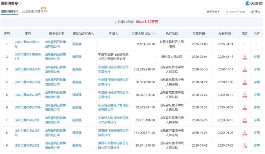Viewport: 265px width, 154px height.
Task: Open PDF original for row 2
Action: pos(244,57)
